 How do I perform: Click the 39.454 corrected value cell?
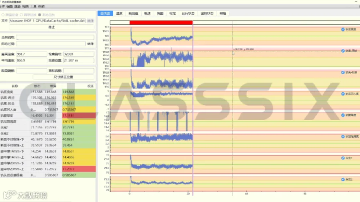79,145
